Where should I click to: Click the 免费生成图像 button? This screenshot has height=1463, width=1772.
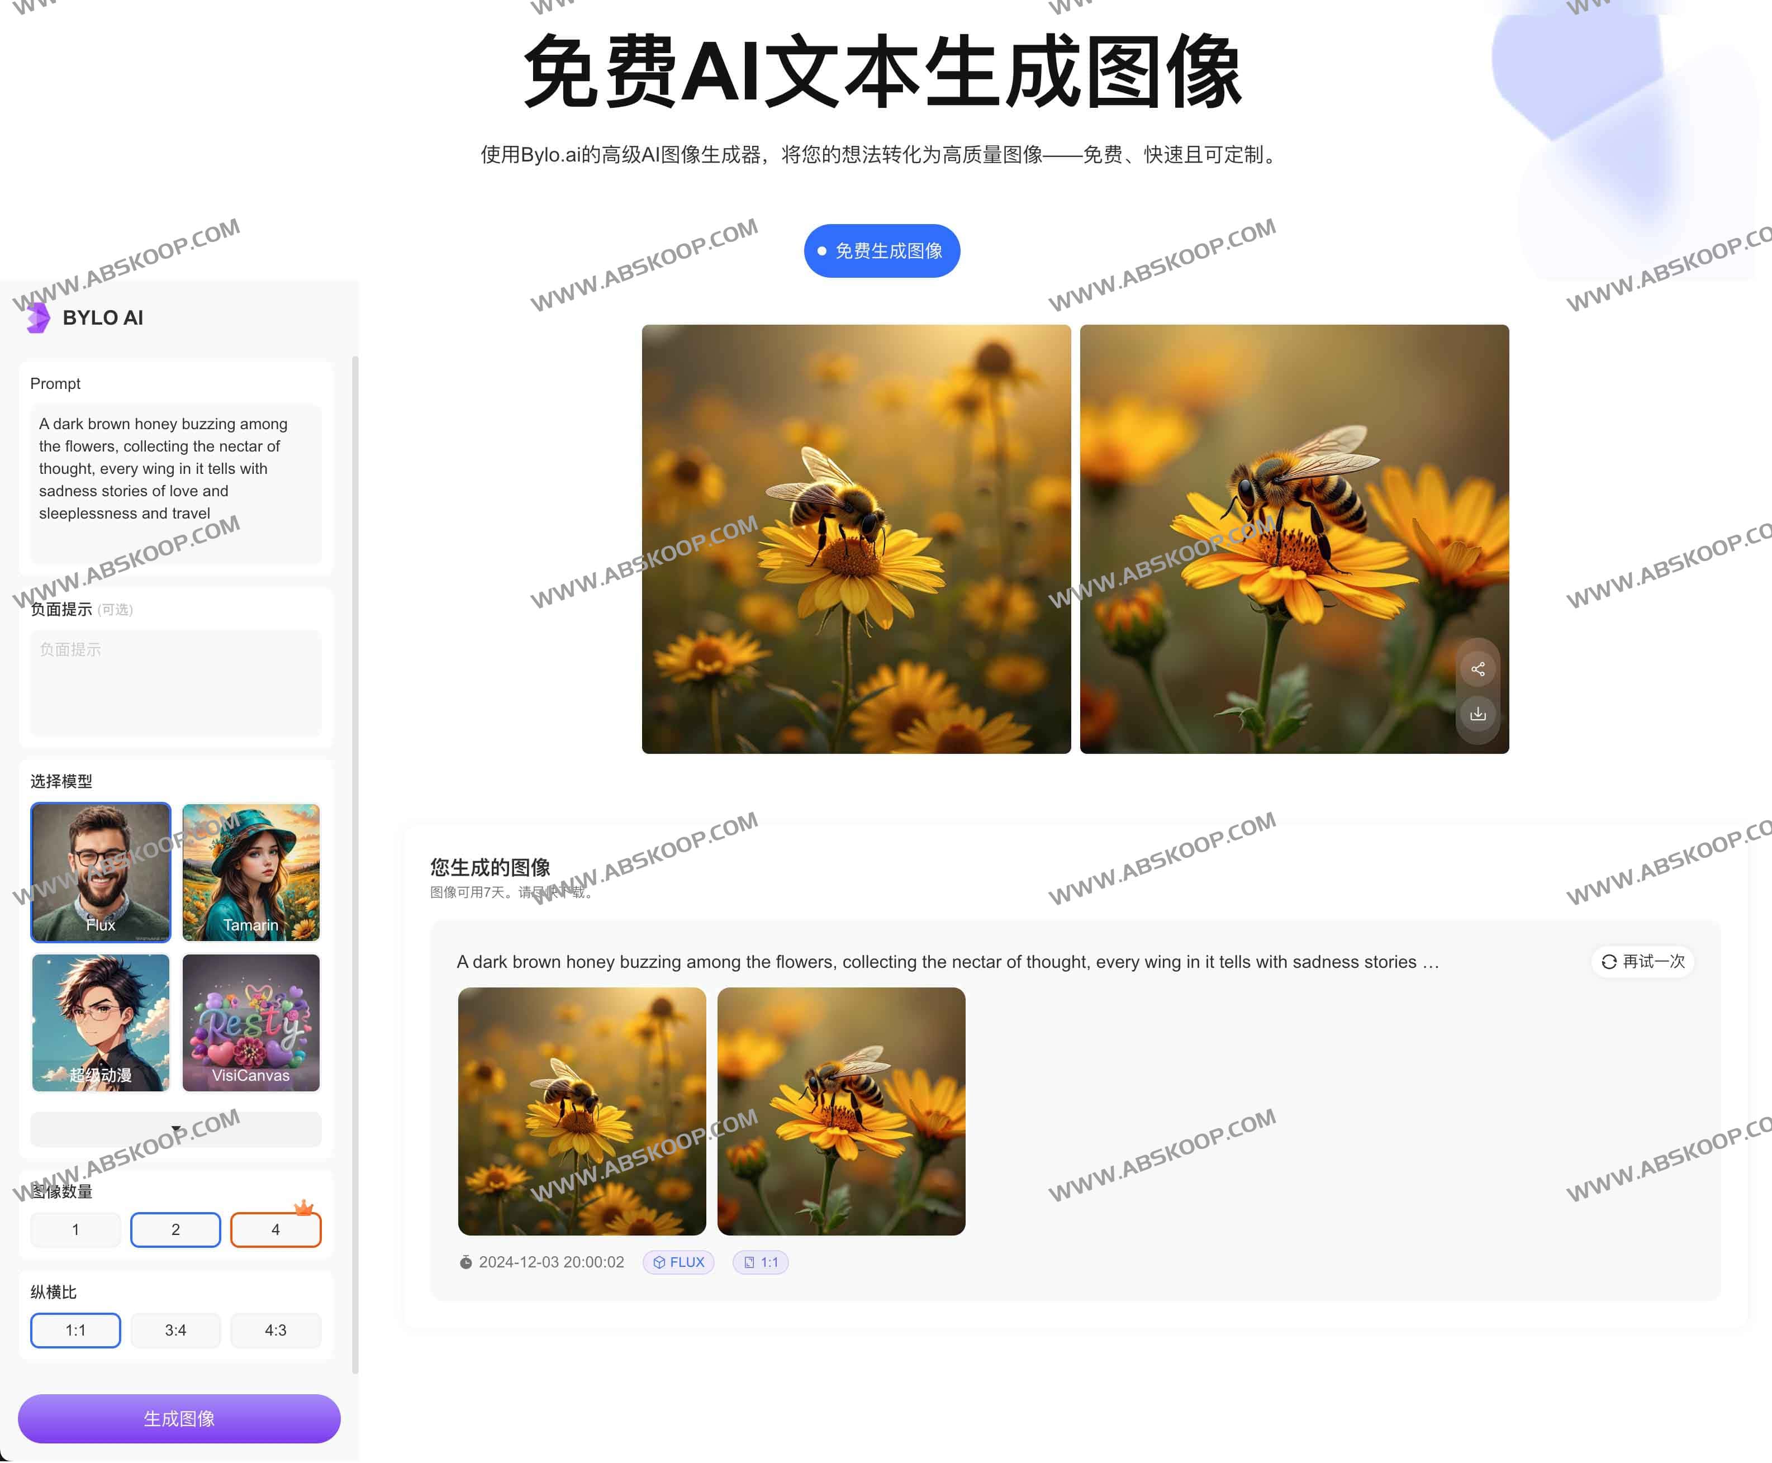click(x=881, y=250)
